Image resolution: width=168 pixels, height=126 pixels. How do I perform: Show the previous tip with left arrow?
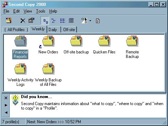pyautogui.click(x=6, y=112)
